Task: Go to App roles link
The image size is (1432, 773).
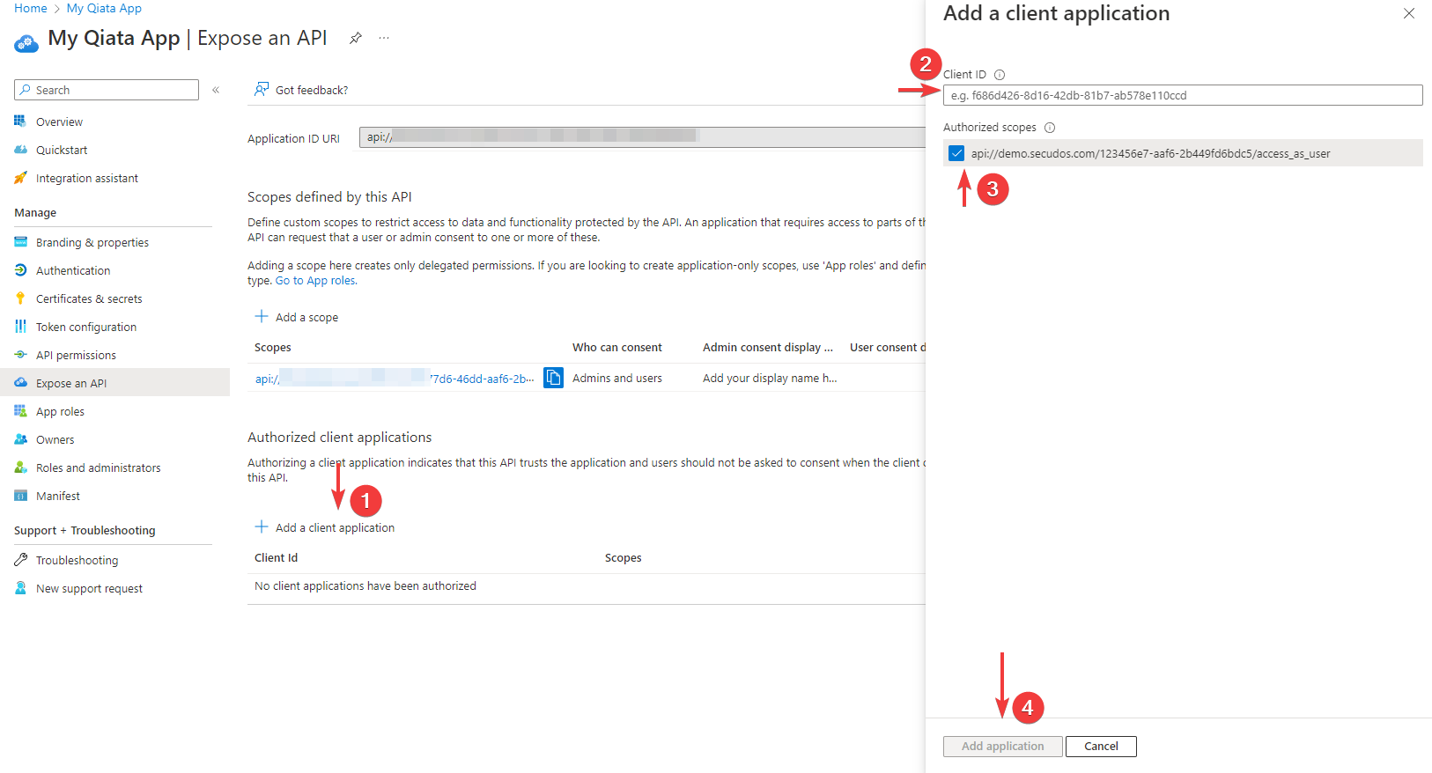Action: click(315, 281)
